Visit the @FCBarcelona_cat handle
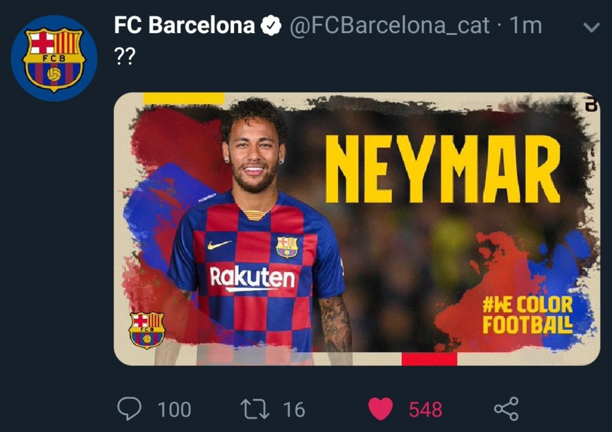Screen dimensions: 612x432 [389, 26]
